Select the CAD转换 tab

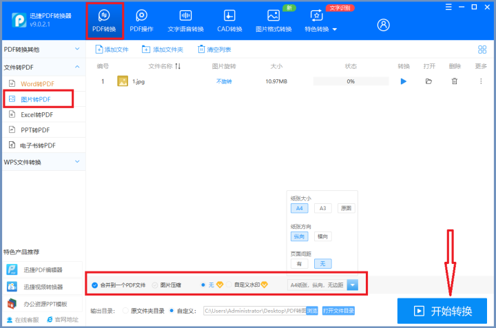tap(229, 21)
